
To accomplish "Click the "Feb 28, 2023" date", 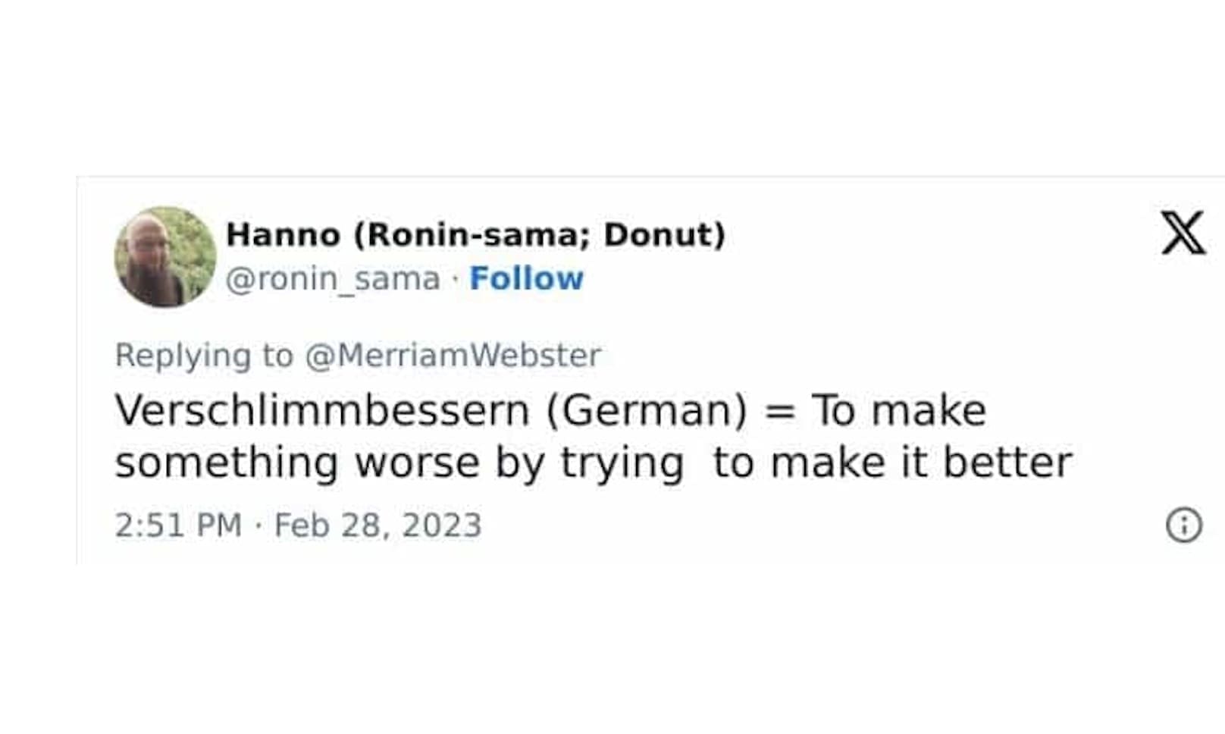I will 378,525.
